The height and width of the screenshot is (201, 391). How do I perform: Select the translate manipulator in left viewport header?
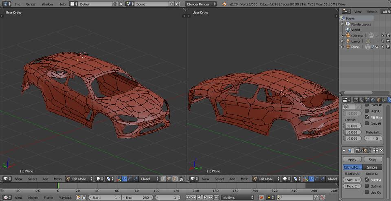pos(124,179)
